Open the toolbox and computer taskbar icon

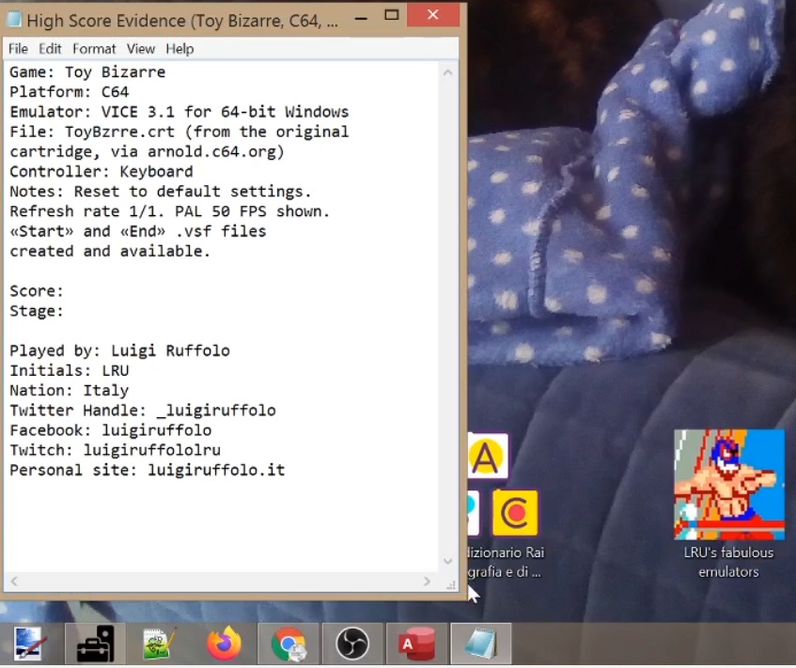(95, 645)
